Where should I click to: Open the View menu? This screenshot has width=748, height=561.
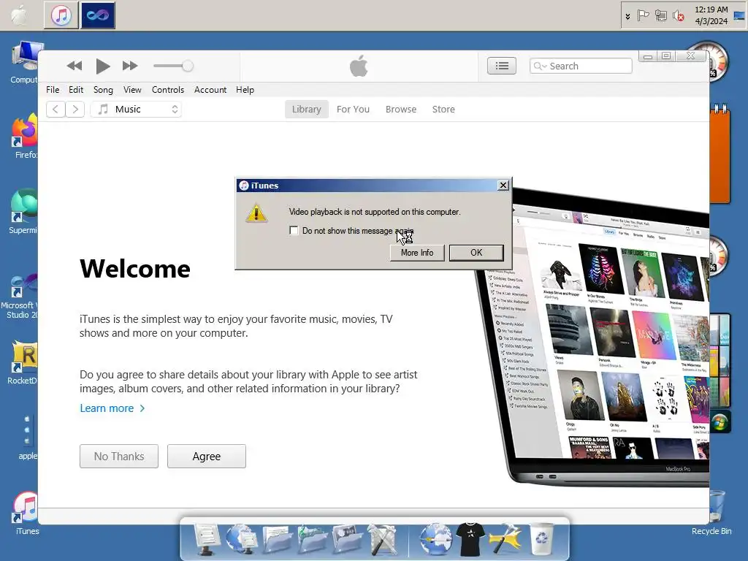tap(132, 90)
